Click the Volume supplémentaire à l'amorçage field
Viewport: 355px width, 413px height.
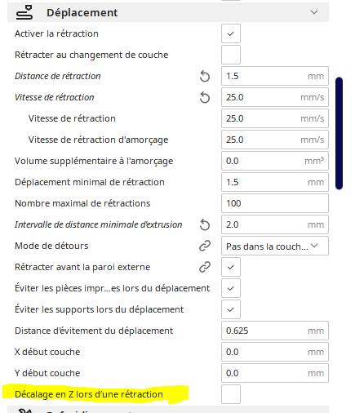pyautogui.click(x=275, y=161)
